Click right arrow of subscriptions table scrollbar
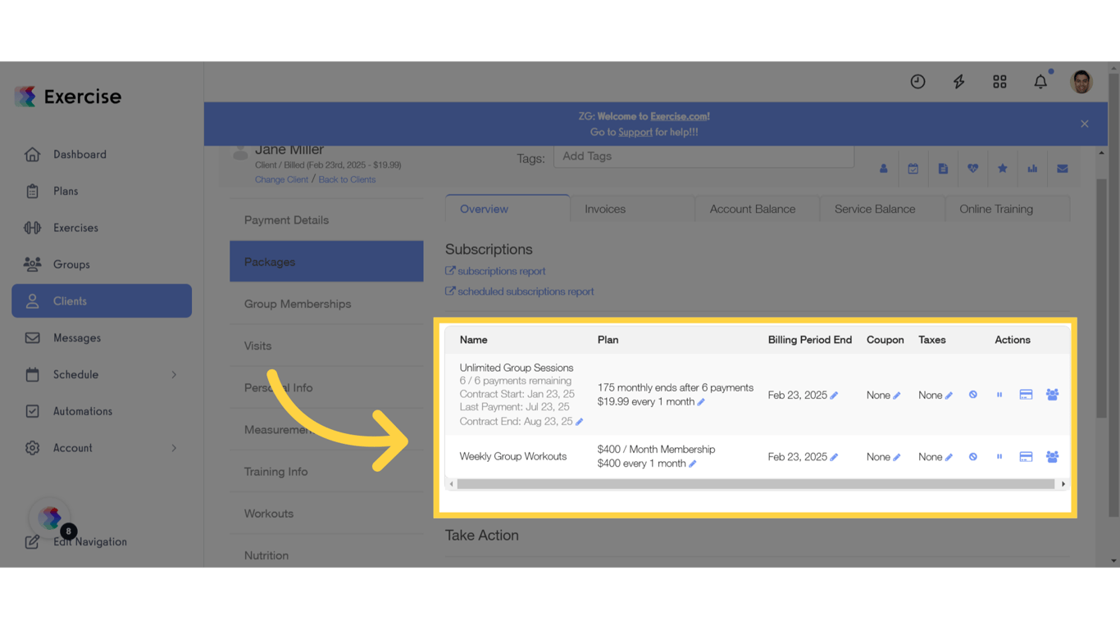The height and width of the screenshot is (629, 1120). pyautogui.click(x=1063, y=484)
